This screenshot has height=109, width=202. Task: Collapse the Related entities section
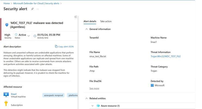(86, 99)
